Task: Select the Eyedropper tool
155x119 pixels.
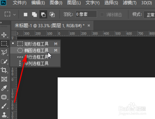Action: coord(4,88)
